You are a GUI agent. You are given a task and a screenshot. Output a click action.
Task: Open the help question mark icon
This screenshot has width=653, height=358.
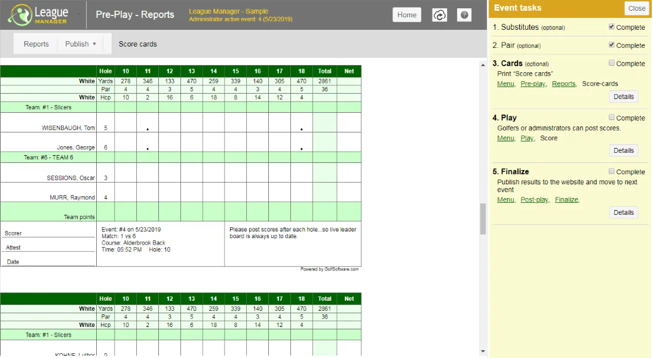coord(464,16)
